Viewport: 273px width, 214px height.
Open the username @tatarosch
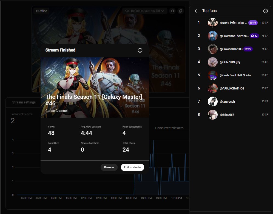[x=227, y=102]
